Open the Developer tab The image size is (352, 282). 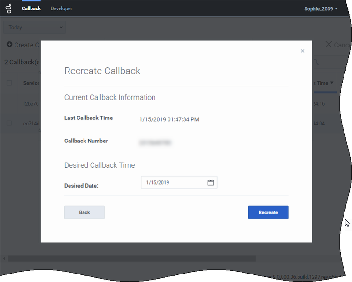[x=61, y=8]
